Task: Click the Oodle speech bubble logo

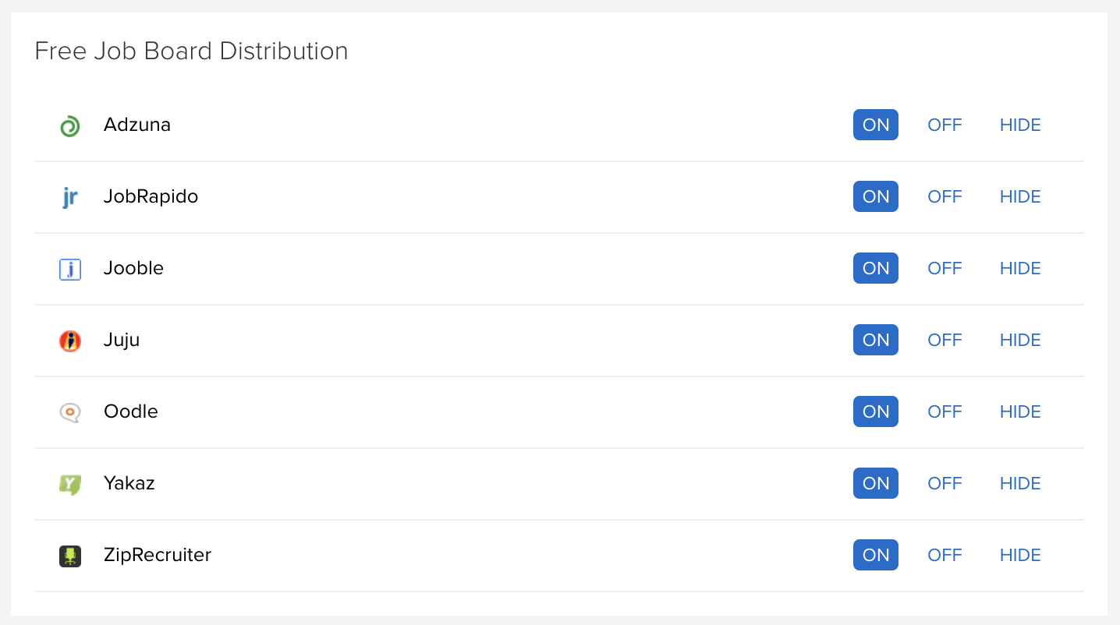Action: click(x=70, y=412)
